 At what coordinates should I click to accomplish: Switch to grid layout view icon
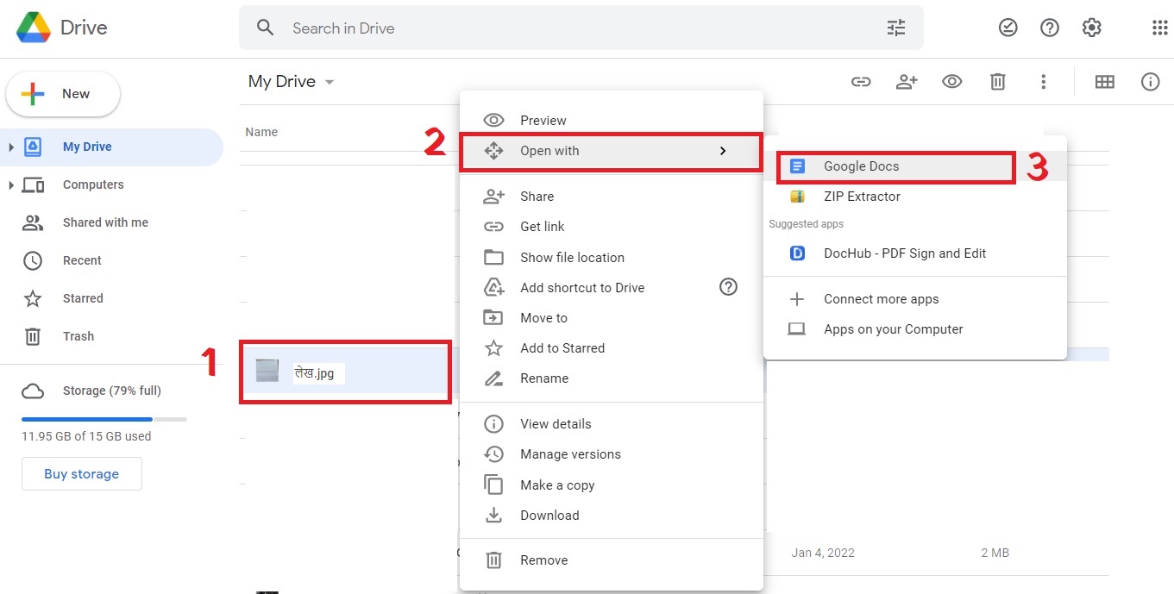click(1105, 82)
